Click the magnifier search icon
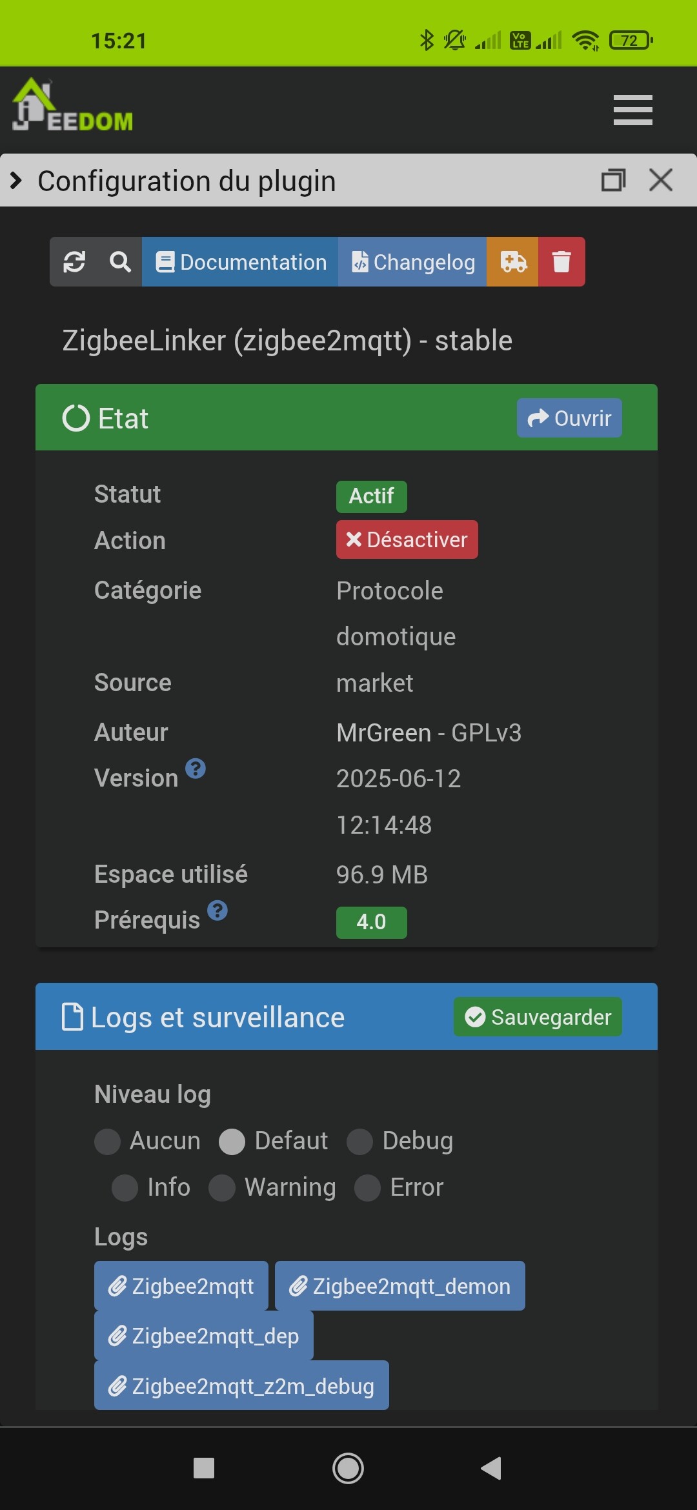697x1510 pixels. pos(120,262)
